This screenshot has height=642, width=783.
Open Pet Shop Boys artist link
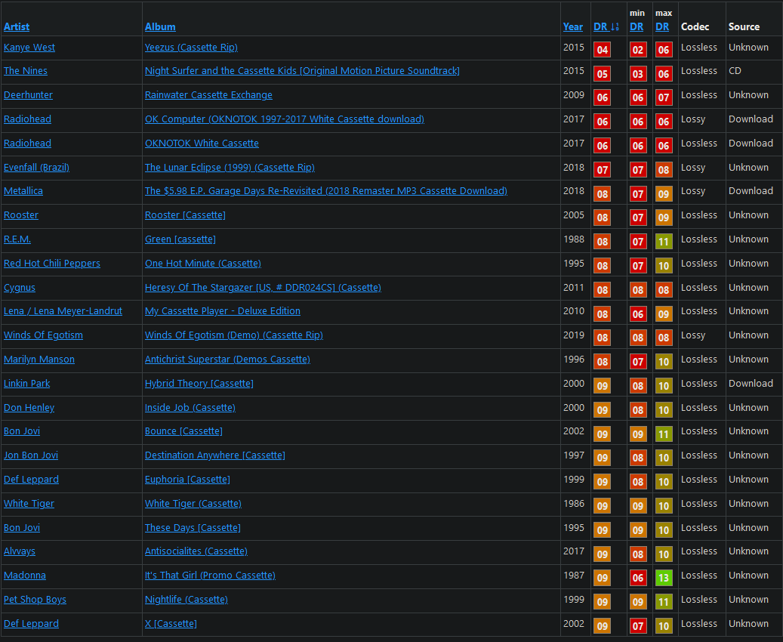35,600
